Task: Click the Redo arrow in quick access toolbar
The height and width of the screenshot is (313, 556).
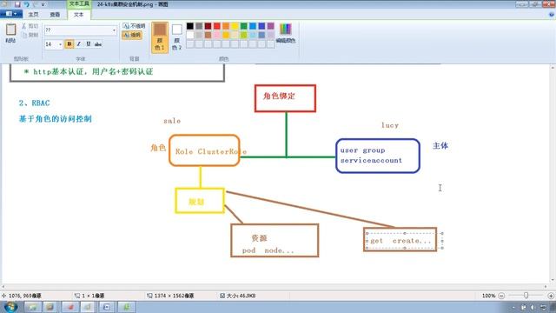Action: [x=35, y=4]
